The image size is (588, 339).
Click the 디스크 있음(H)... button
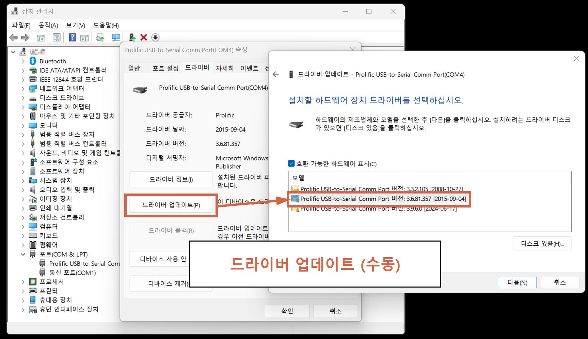tap(542, 244)
